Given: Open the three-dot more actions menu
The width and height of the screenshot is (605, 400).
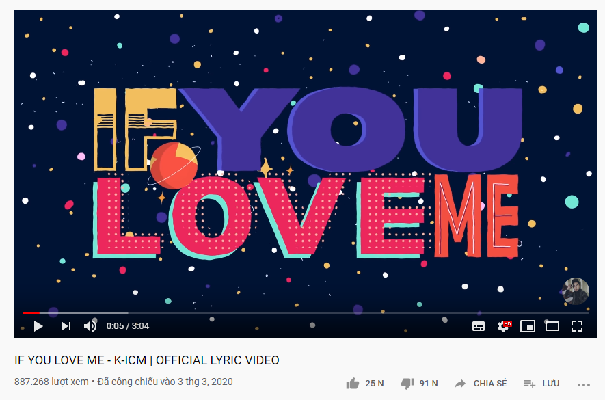Looking at the screenshot, I should tap(584, 384).
